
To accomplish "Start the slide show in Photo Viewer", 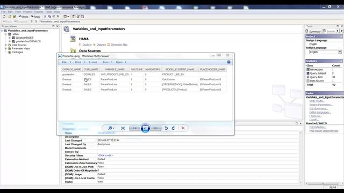I will click(145, 128).
